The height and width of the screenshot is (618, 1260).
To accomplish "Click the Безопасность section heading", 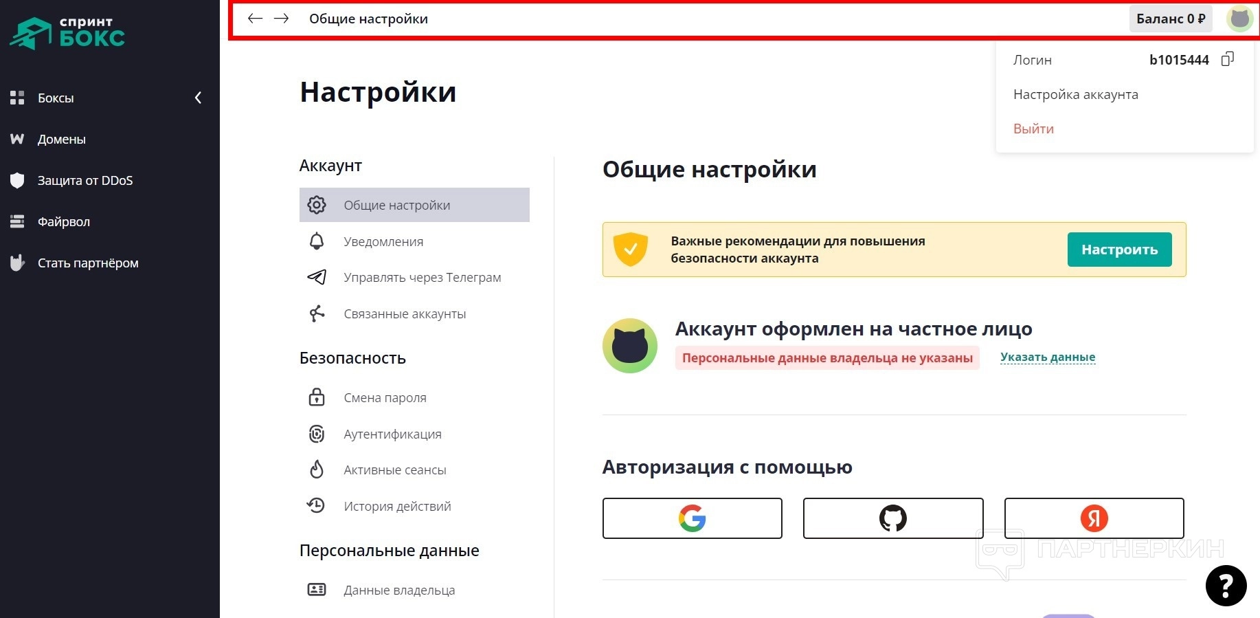I will pyautogui.click(x=352, y=358).
